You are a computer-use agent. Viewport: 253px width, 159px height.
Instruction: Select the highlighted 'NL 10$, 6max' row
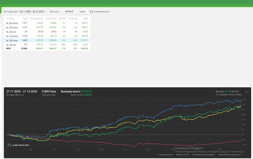click(47, 41)
